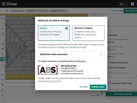The image size is (137, 103).
Task: Select the pointer arrow tool
Action: pos(2,29)
